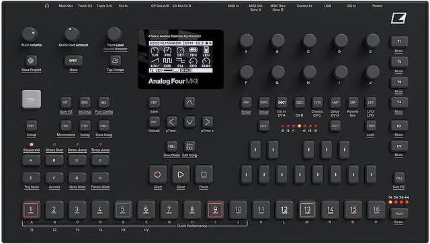
Task: Tap the Tap Tempo metronome button
Action: pos(115,61)
